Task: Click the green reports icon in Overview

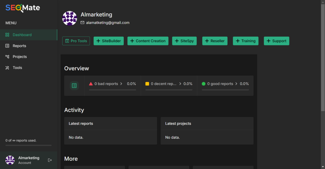Action: tap(74, 86)
